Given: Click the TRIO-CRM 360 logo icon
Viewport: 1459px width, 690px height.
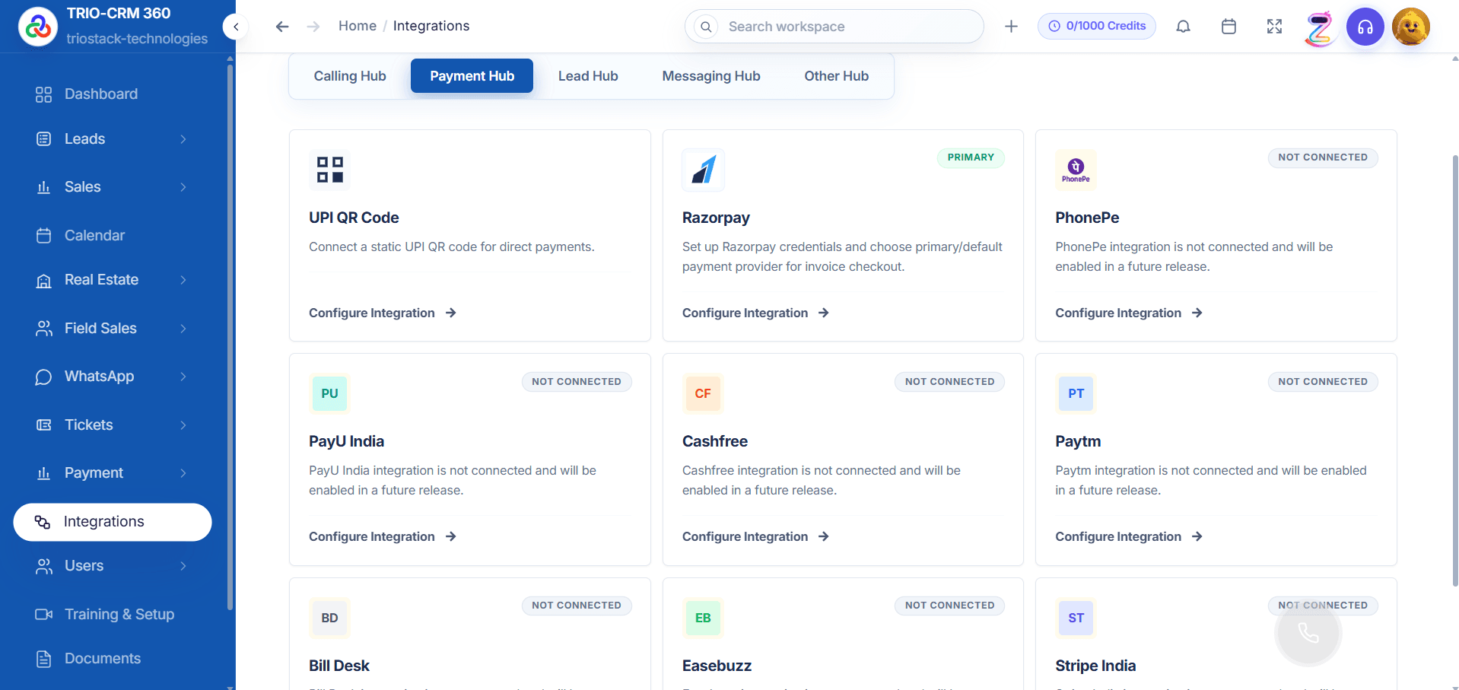Looking at the screenshot, I should tap(38, 27).
